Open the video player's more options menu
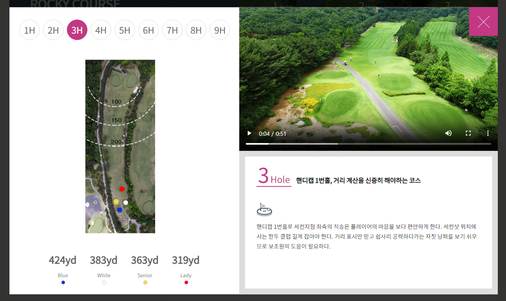Image resolution: width=506 pixels, height=301 pixels. pyautogui.click(x=488, y=133)
